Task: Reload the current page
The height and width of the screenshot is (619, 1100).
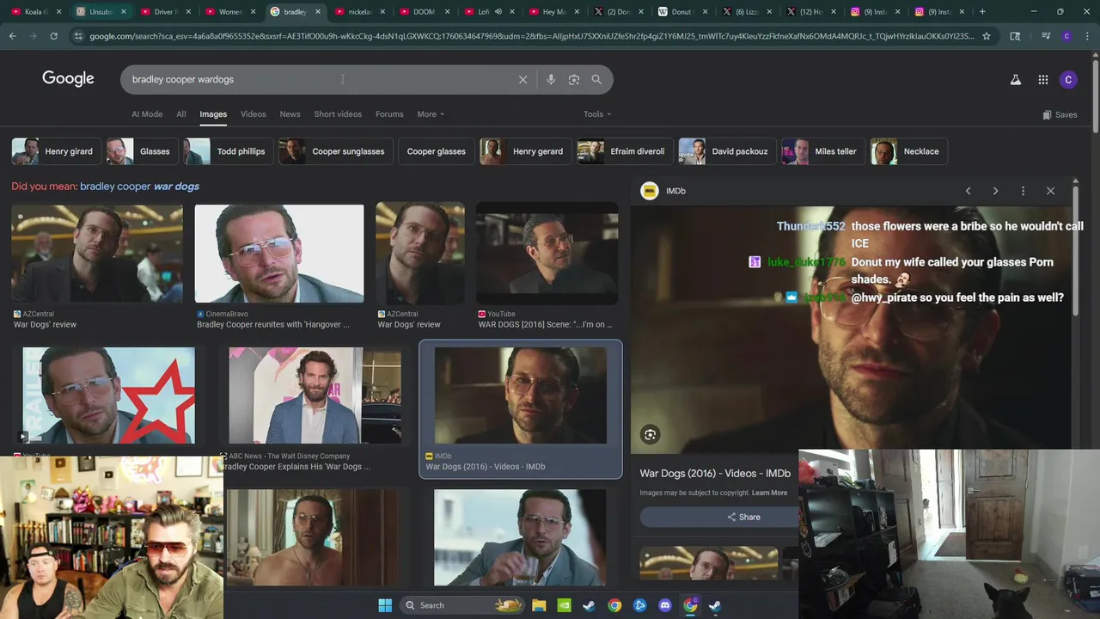Action: (x=53, y=36)
